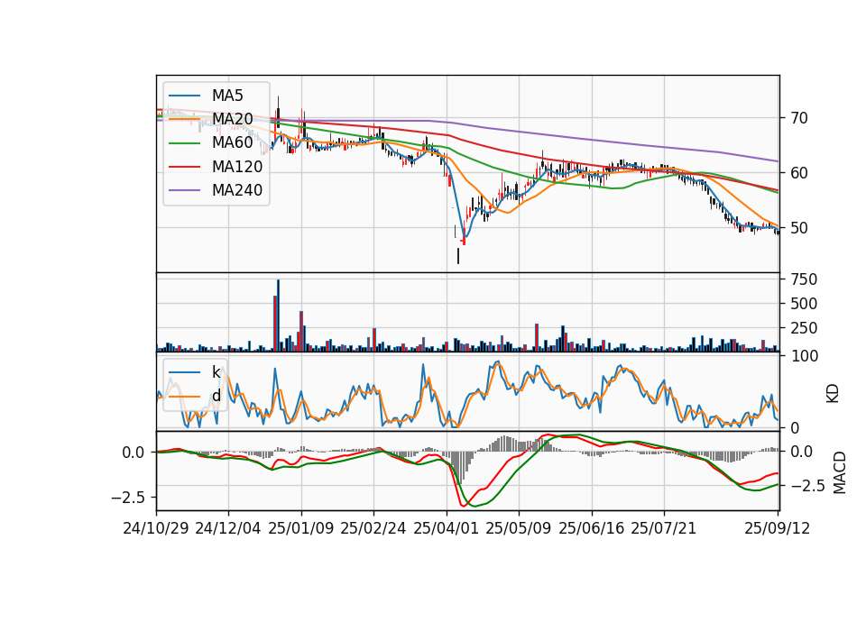866x622 pixels.
Task: Click the MA240 legend label
Action: (237, 190)
